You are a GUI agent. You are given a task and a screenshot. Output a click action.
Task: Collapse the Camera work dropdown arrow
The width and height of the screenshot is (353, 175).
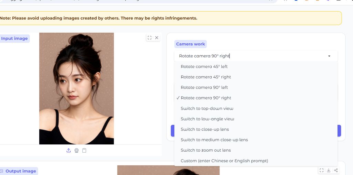pos(329,56)
